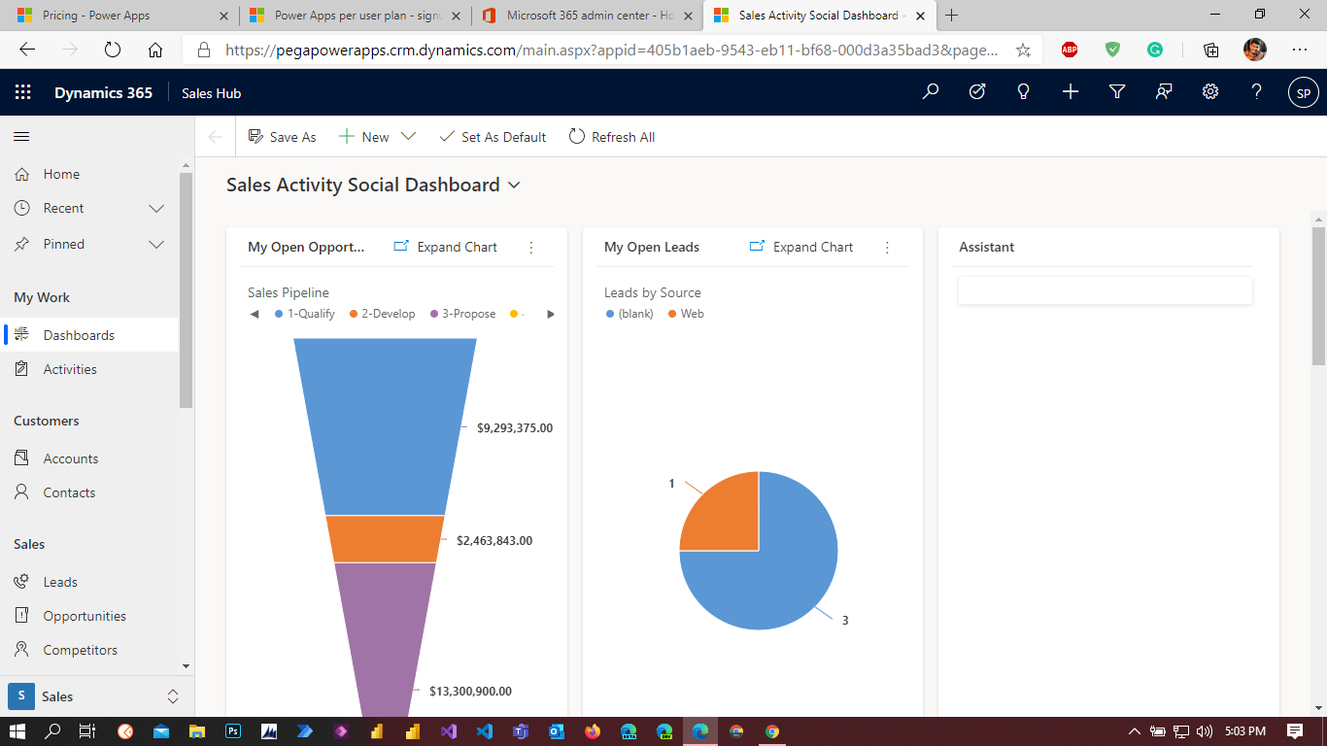Viewport: 1327px width, 746px height.
Task: Click the $13,300,900.00 funnel label
Action: pos(470,691)
